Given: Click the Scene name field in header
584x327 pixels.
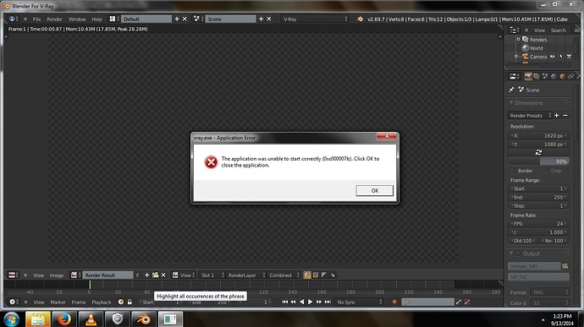Looking at the screenshot, I should [230, 19].
